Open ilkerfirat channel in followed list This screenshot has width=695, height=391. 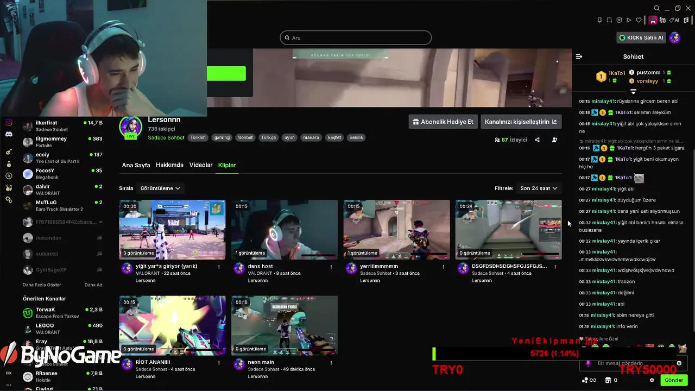62,126
